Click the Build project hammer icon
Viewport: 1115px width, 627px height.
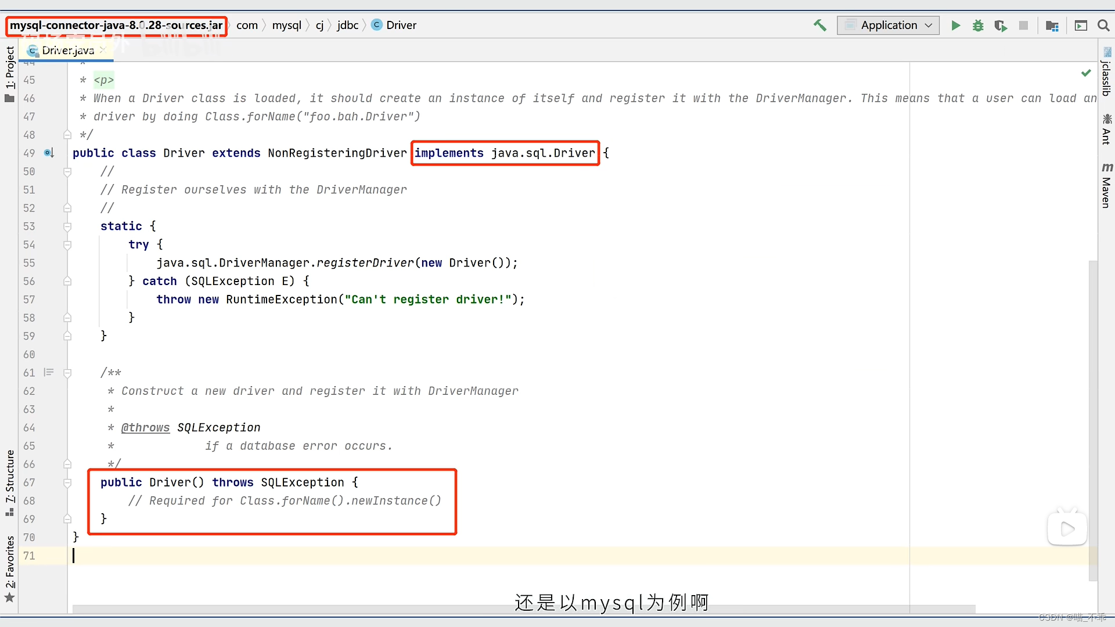point(819,25)
